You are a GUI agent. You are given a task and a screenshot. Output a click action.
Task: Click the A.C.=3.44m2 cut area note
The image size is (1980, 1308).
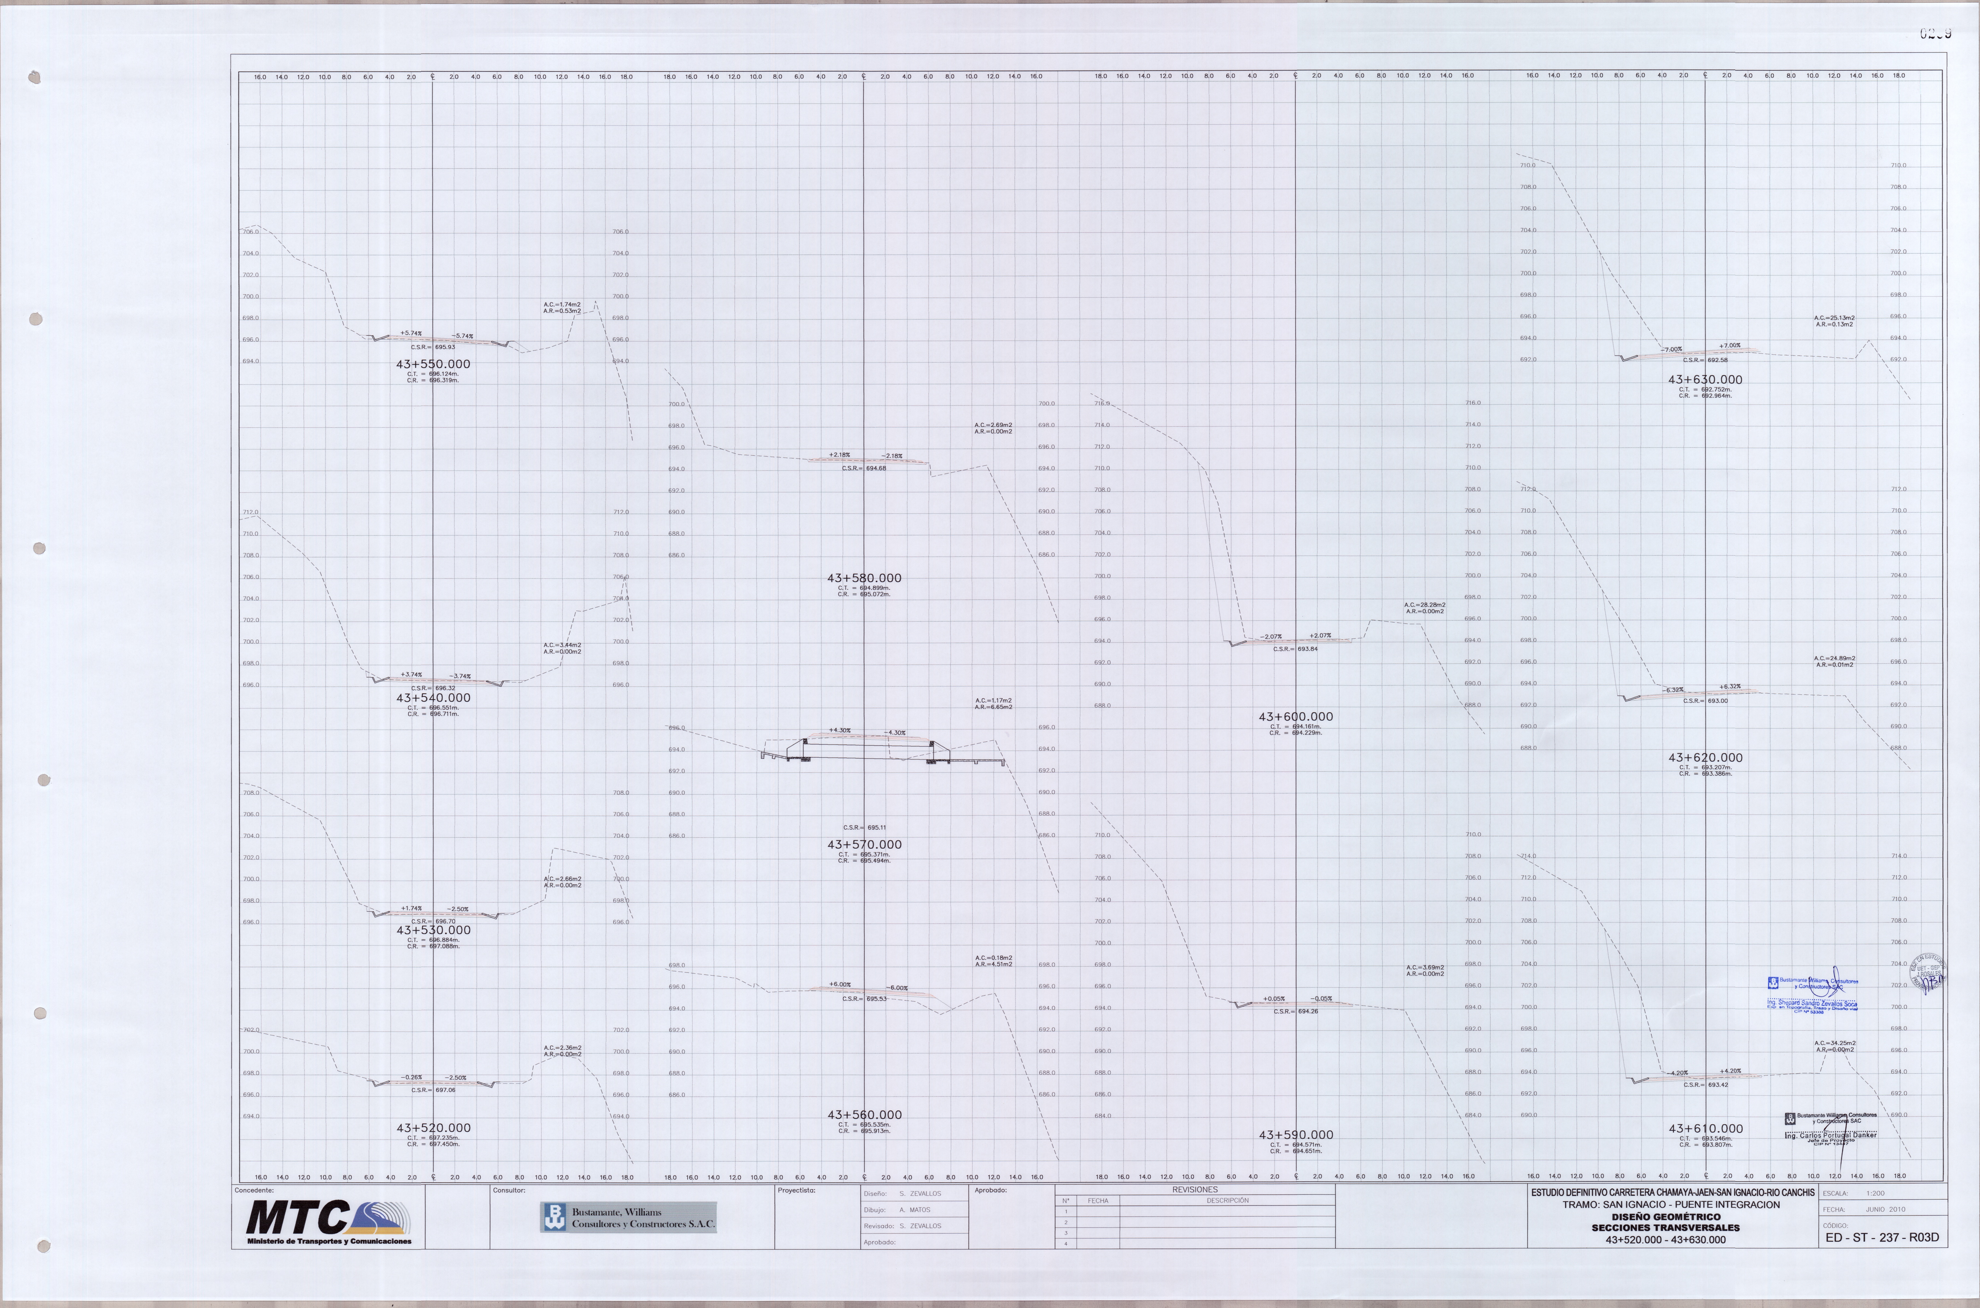(562, 645)
